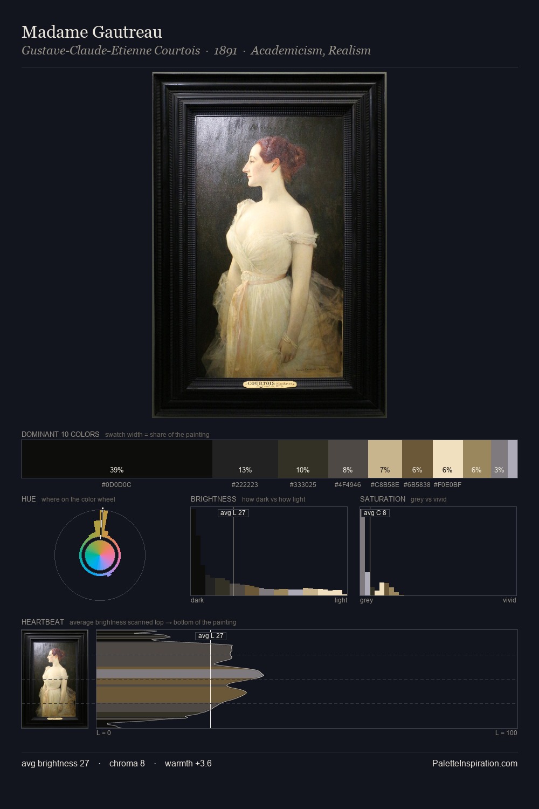Click the hex label #4F4946
539x809 pixels.
(x=348, y=485)
